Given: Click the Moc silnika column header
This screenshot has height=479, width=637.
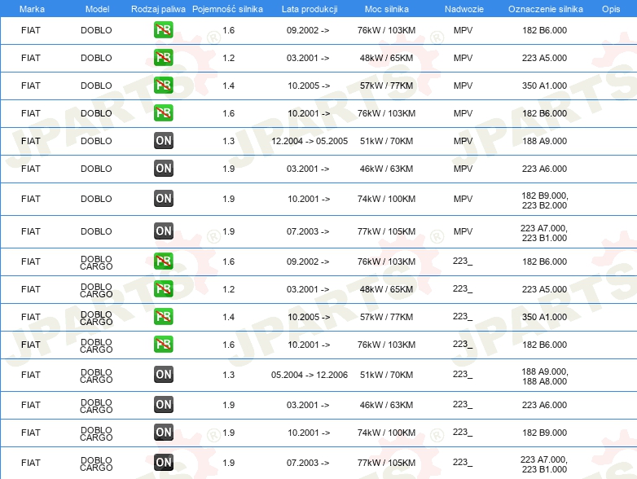Looking at the screenshot, I should coord(387,9).
